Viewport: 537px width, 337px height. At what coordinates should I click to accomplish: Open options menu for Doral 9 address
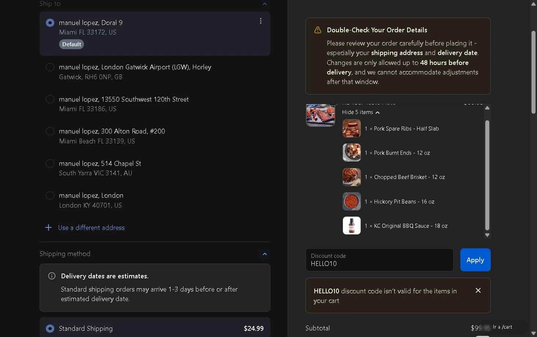261,21
